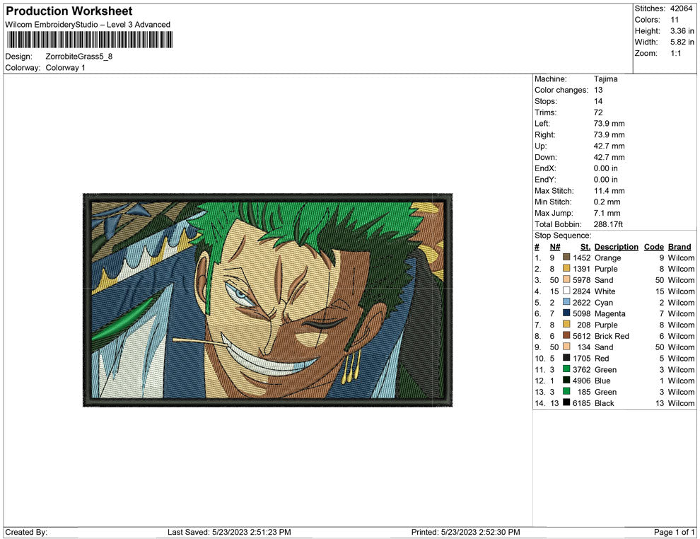The image size is (700, 539).
Task: Click the St. column header
Action: (x=585, y=246)
